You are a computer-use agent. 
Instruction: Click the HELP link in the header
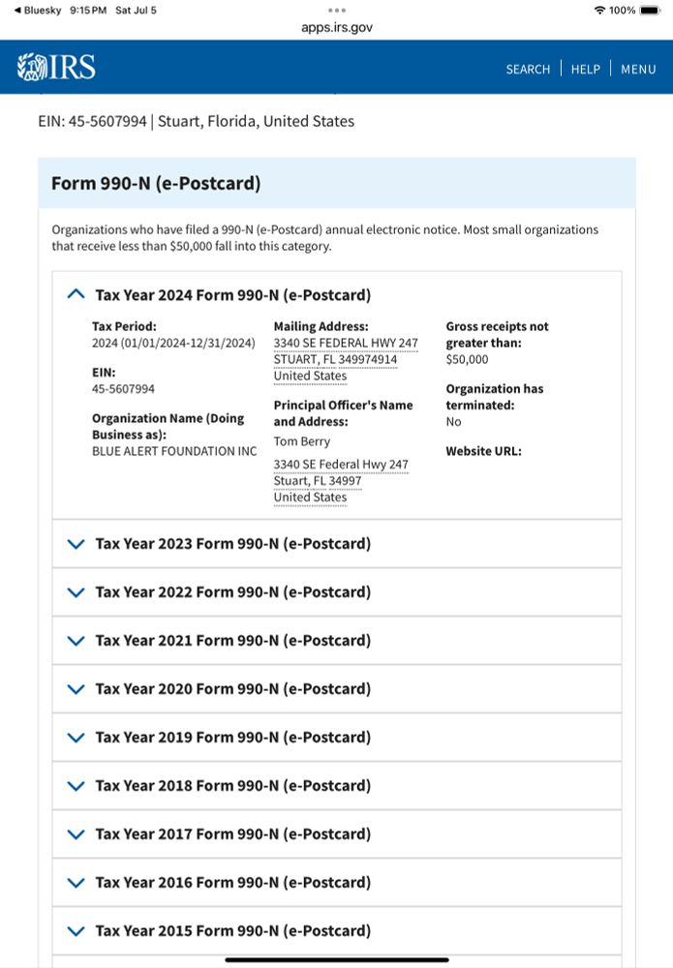coord(586,69)
